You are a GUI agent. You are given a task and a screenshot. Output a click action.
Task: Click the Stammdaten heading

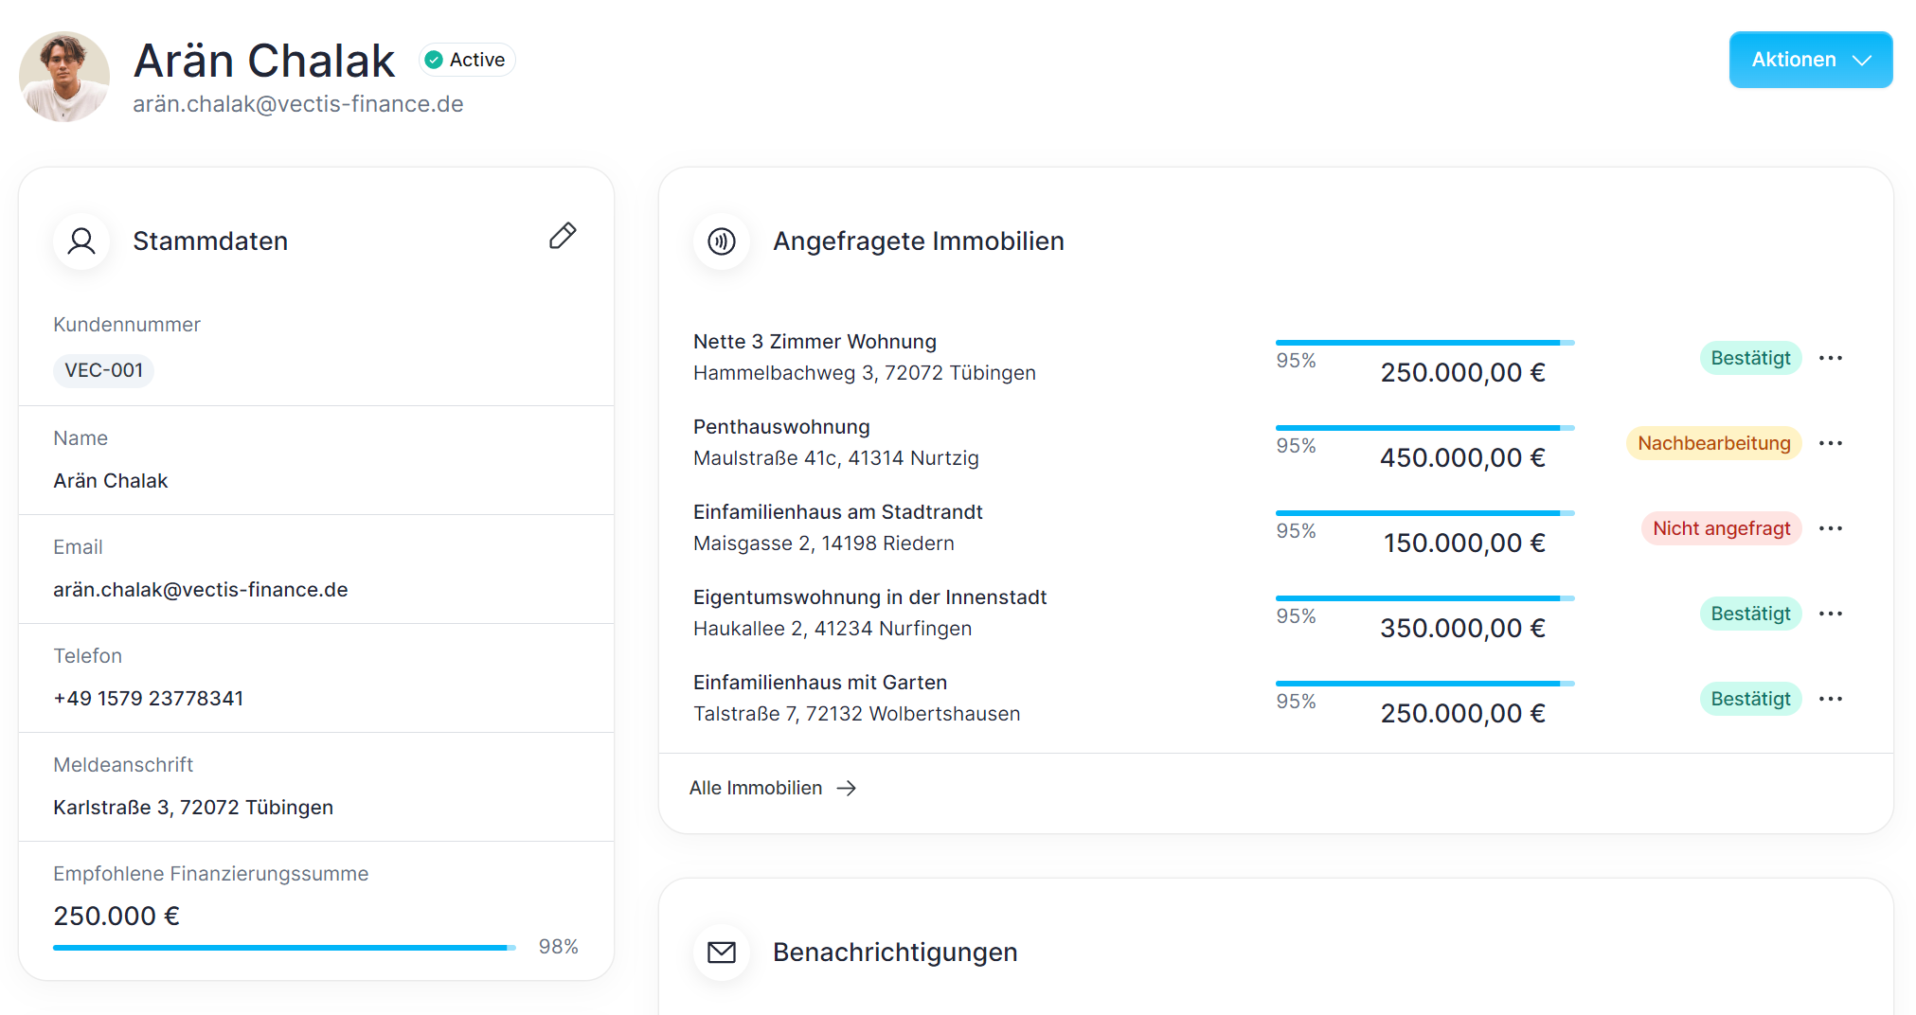pos(210,241)
